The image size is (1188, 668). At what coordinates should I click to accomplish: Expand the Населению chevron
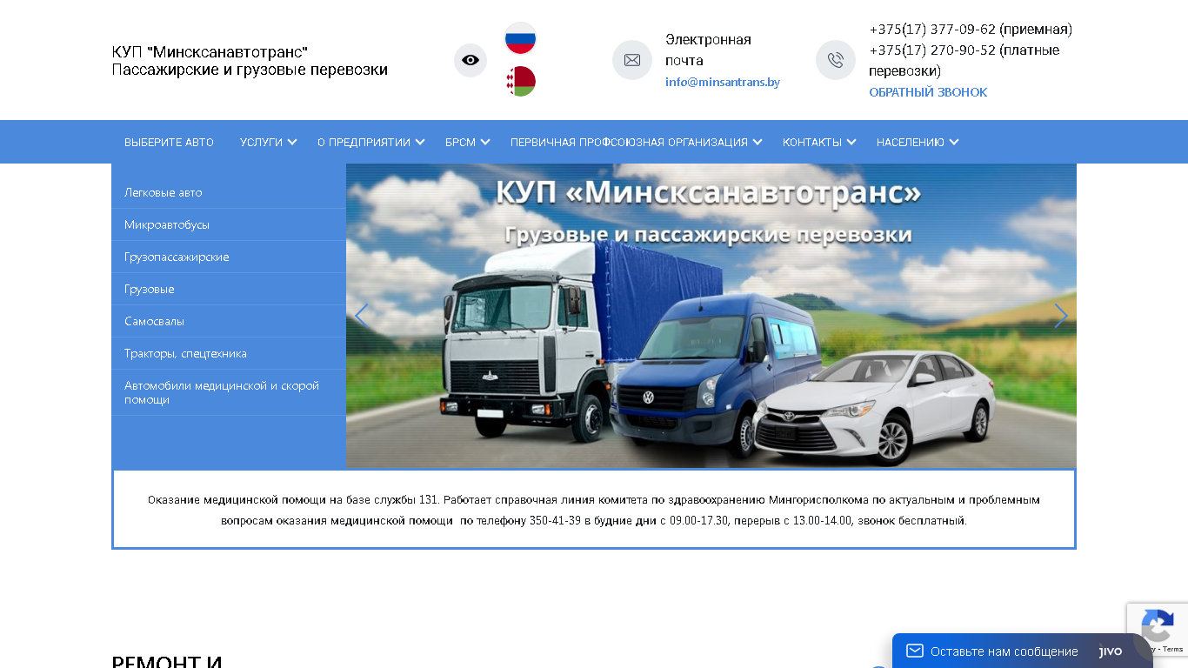click(x=955, y=142)
